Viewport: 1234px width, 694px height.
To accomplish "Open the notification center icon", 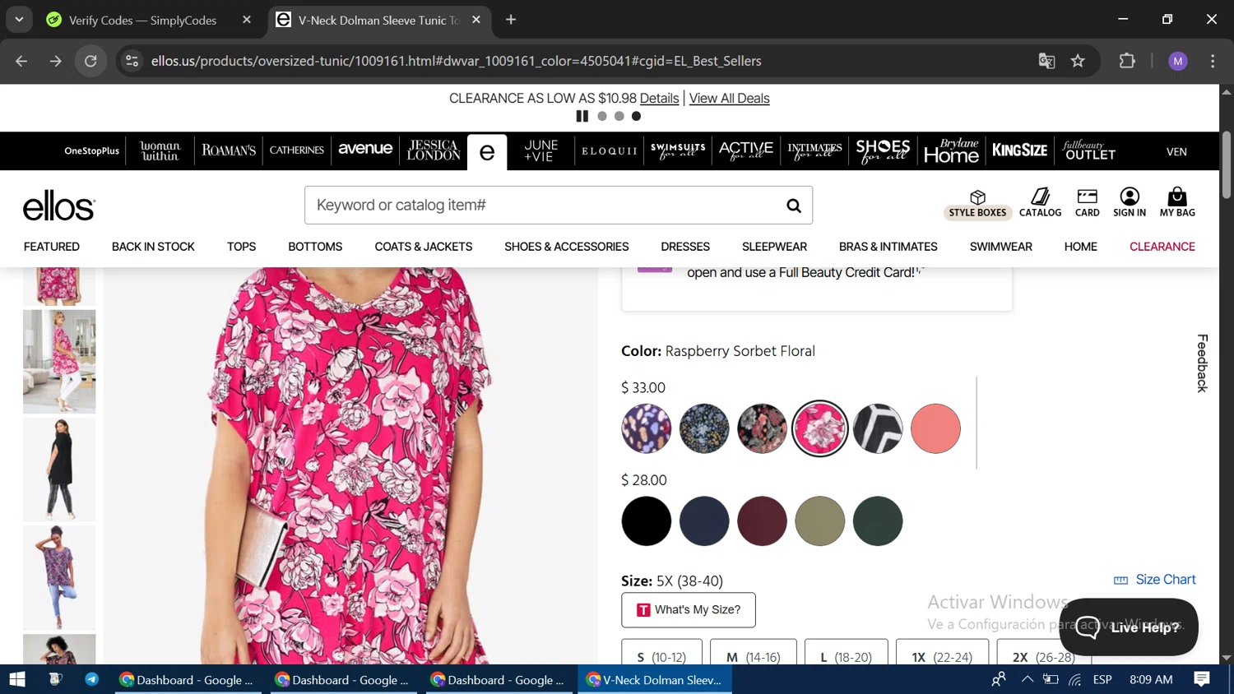I will tap(1202, 679).
